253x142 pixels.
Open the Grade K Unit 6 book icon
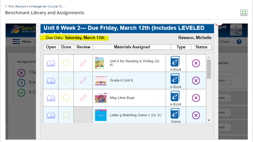51,80
